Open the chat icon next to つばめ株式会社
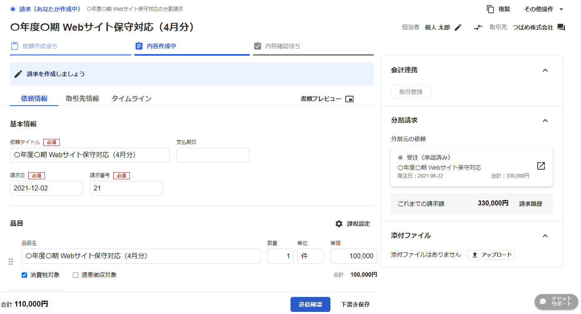581x314 pixels. point(561,27)
